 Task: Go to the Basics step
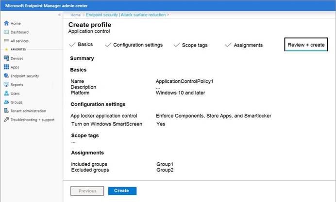81,45
